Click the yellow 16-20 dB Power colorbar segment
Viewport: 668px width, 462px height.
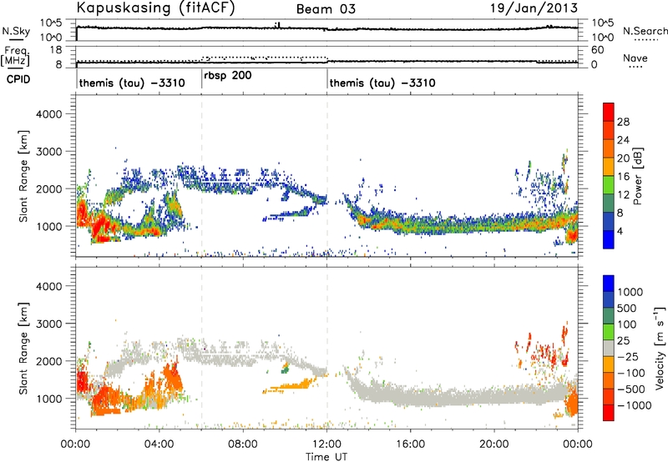click(609, 167)
